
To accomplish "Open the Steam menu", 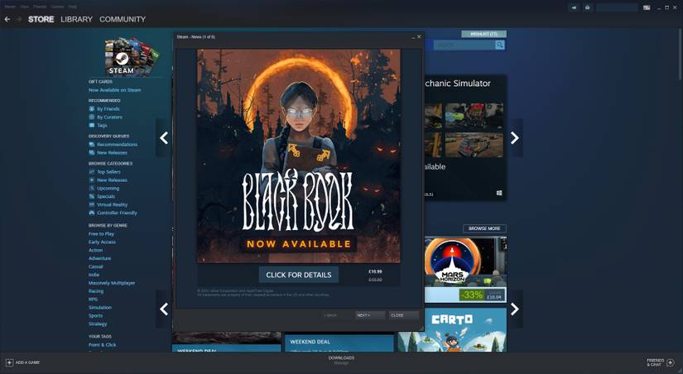I will 10,7.
